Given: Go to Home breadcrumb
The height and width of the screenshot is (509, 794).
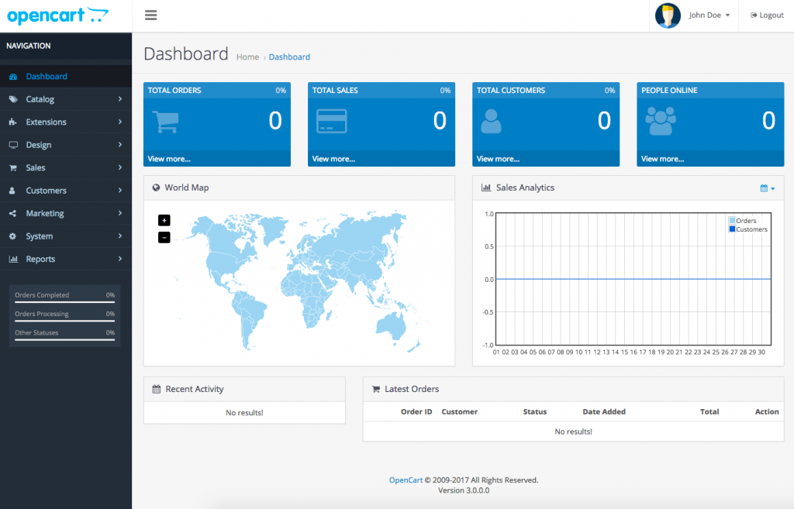Looking at the screenshot, I should (x=247, y=57).
